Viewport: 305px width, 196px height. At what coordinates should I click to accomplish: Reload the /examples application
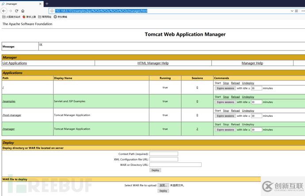click(235, 97)
